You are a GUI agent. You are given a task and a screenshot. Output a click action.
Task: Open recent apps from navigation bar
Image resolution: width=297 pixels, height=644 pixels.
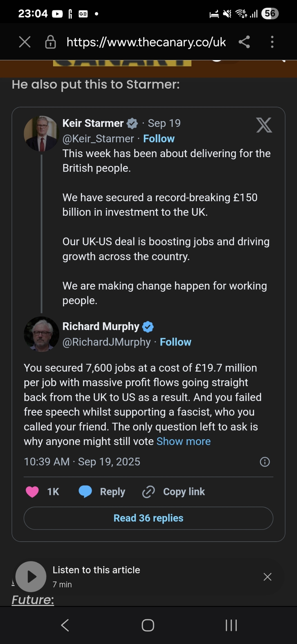click(231, 625)
